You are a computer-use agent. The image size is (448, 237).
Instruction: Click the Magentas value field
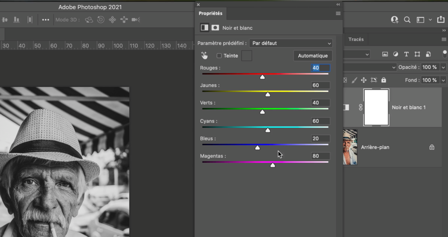(x=321, y=156)
